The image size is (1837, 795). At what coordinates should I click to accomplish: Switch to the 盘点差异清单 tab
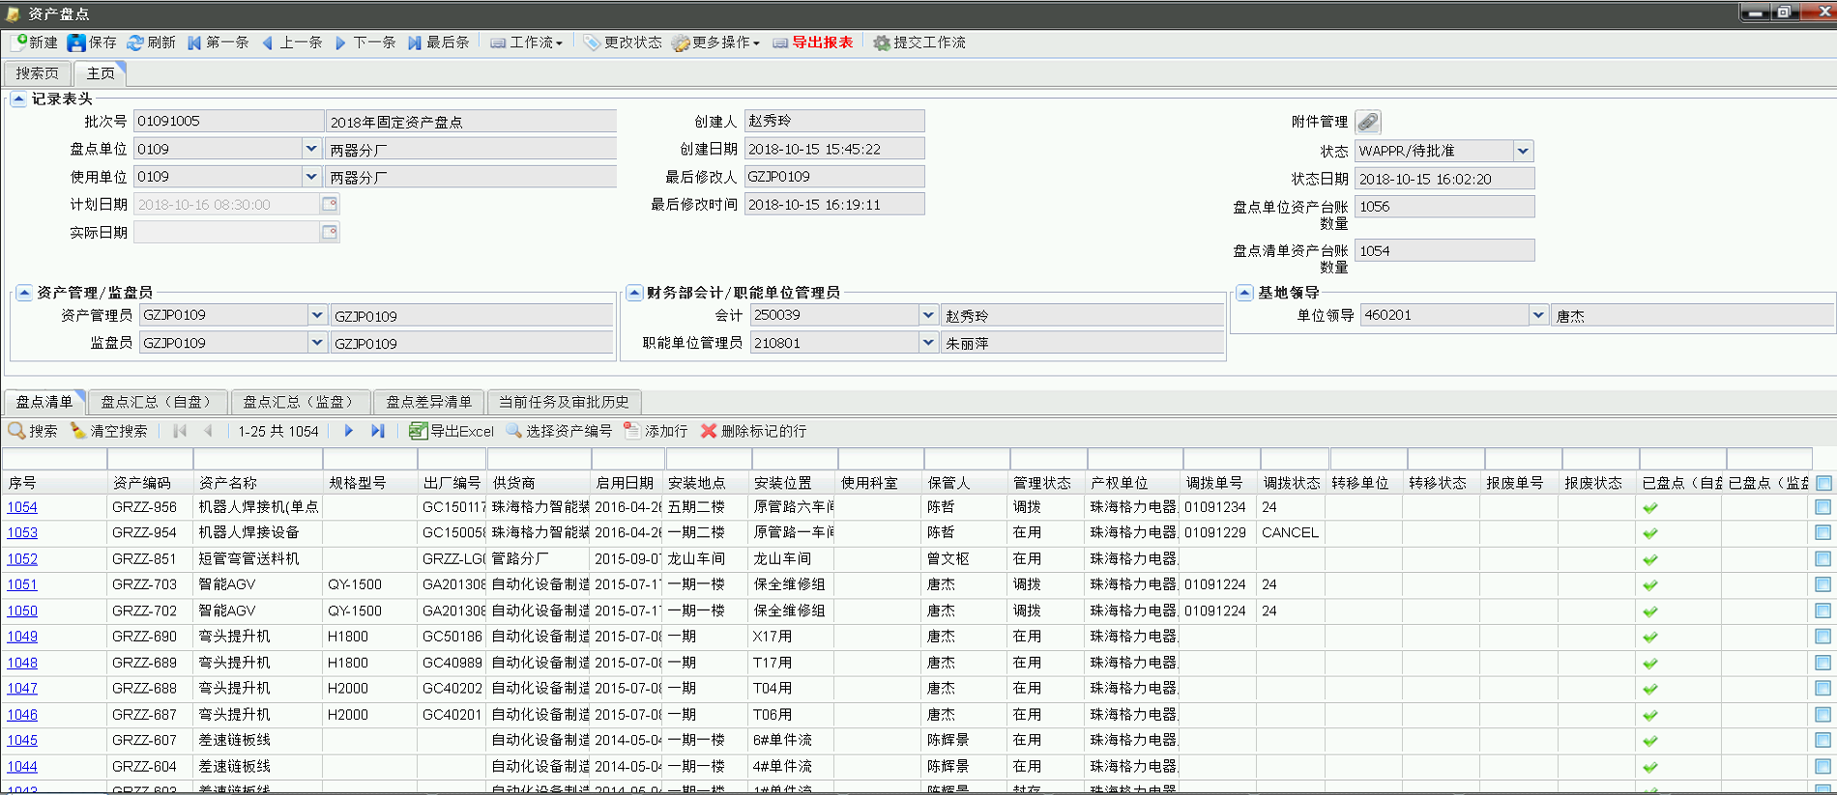(429, 402)
